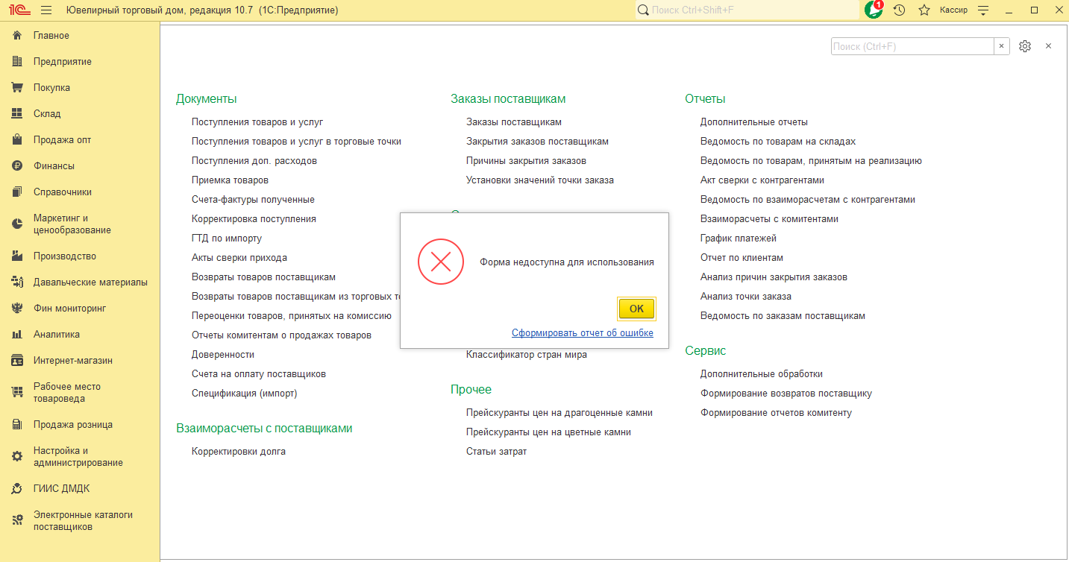
Task: Click the Покупка shopping cart icon
Action: tap(17, 88)
